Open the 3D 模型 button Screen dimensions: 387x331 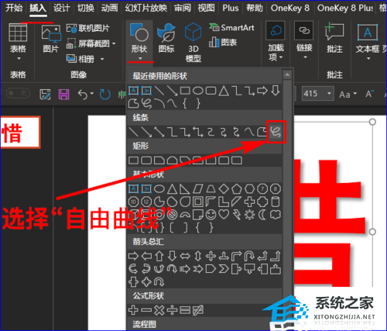[193, 43]
